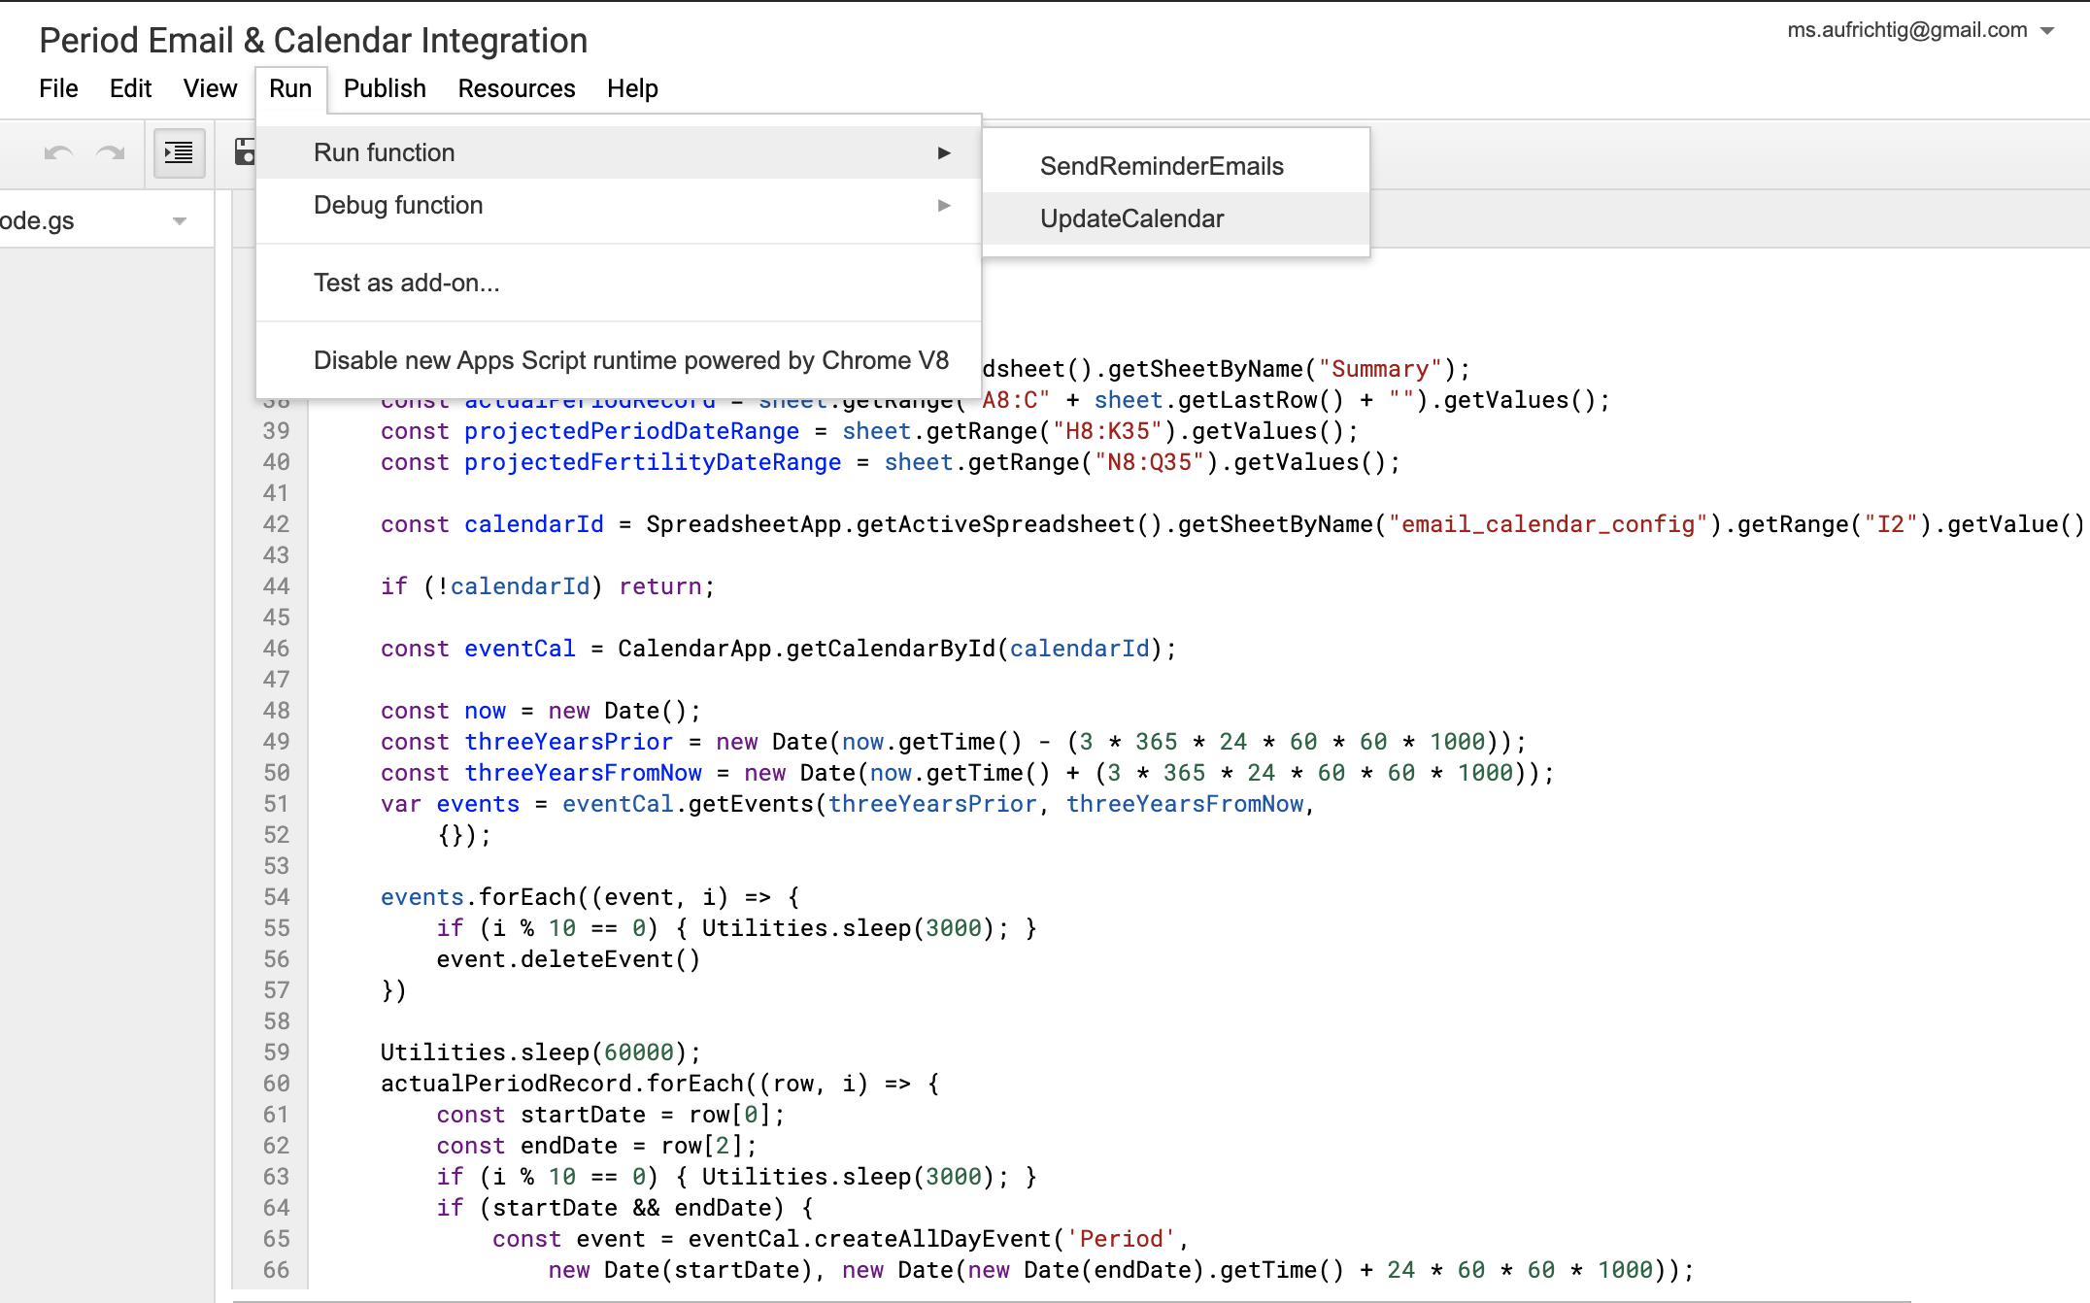Close the Run menu tab

290,88
